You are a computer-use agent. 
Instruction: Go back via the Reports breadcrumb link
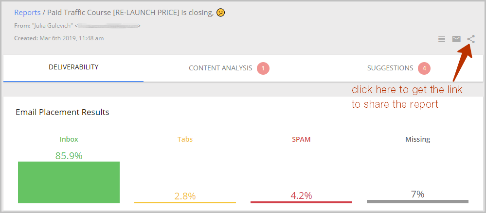coord(27,13)
